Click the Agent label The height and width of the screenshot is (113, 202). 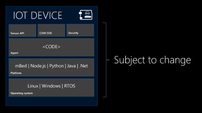pos(14,53)
